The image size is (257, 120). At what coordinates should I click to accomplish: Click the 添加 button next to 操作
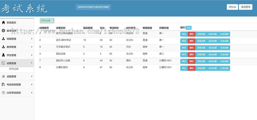coord(188,28)
